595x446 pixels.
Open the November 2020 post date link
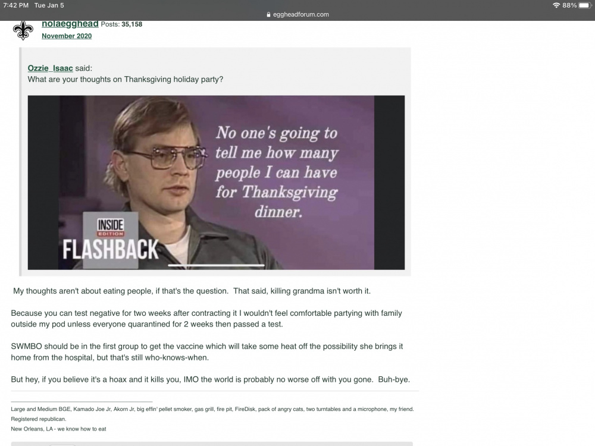click(x=67, y=36)
